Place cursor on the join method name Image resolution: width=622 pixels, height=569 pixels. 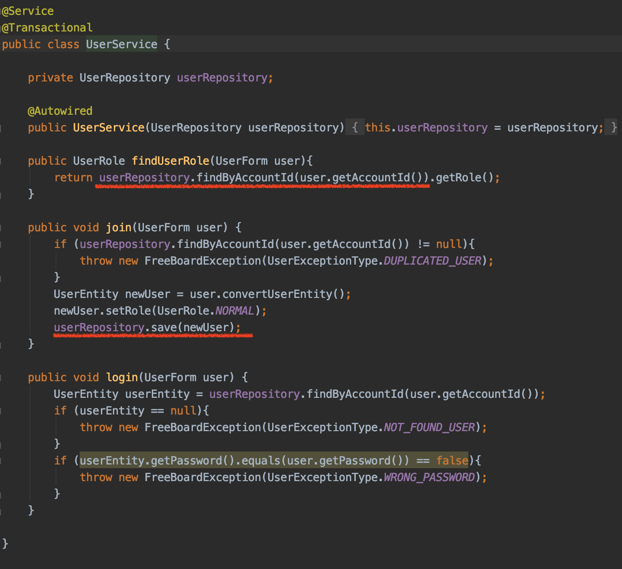(119, 228)
